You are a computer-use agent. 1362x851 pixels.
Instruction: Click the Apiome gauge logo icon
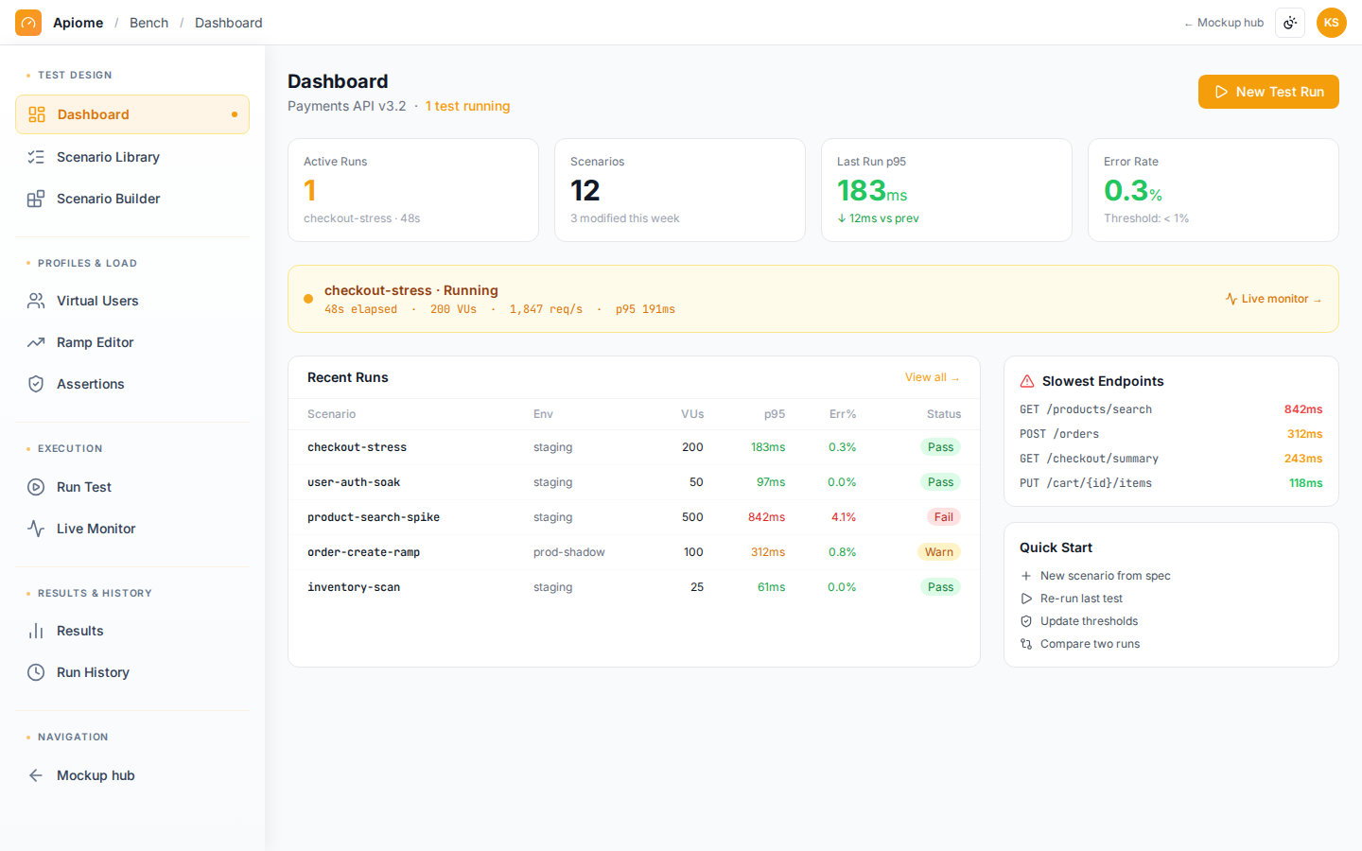point(28,23)
